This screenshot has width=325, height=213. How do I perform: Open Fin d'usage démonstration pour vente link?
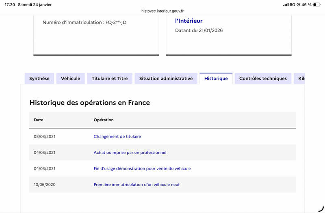142,169
